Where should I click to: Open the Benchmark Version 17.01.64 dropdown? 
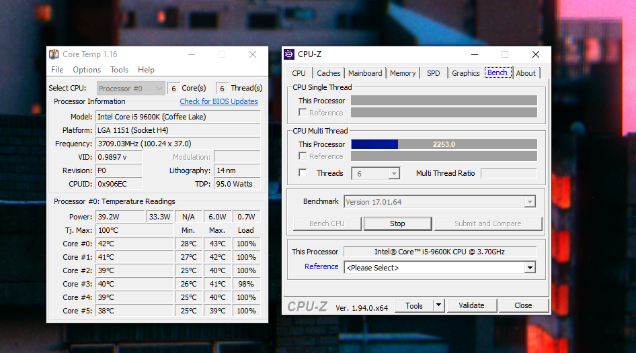click(440, 201)
